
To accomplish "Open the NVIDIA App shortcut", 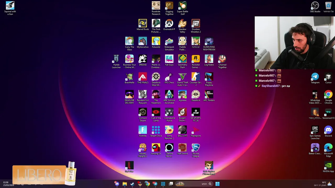I will [x=328, y=167].
